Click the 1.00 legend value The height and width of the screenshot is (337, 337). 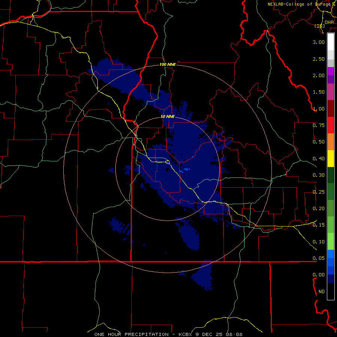tap(319, 109)
